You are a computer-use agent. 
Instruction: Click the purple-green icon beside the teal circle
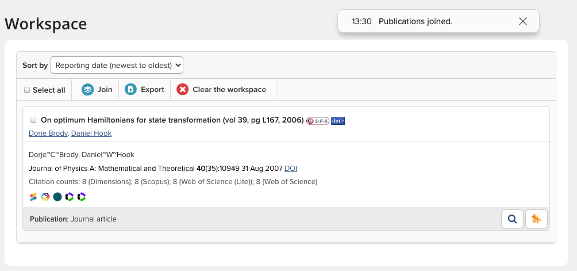[x=70, y=197]
